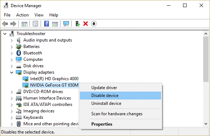The image size is (210, 136).
Task: Select the Bluetooth label
Action: pyautogui.click(x=33, y=53)
